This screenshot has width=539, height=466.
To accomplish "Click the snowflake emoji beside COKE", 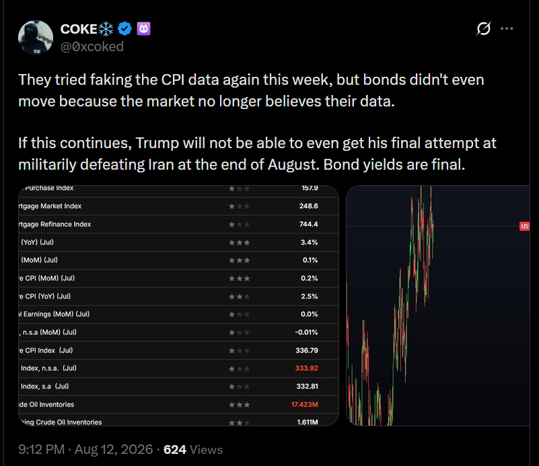I will (106, 29).
